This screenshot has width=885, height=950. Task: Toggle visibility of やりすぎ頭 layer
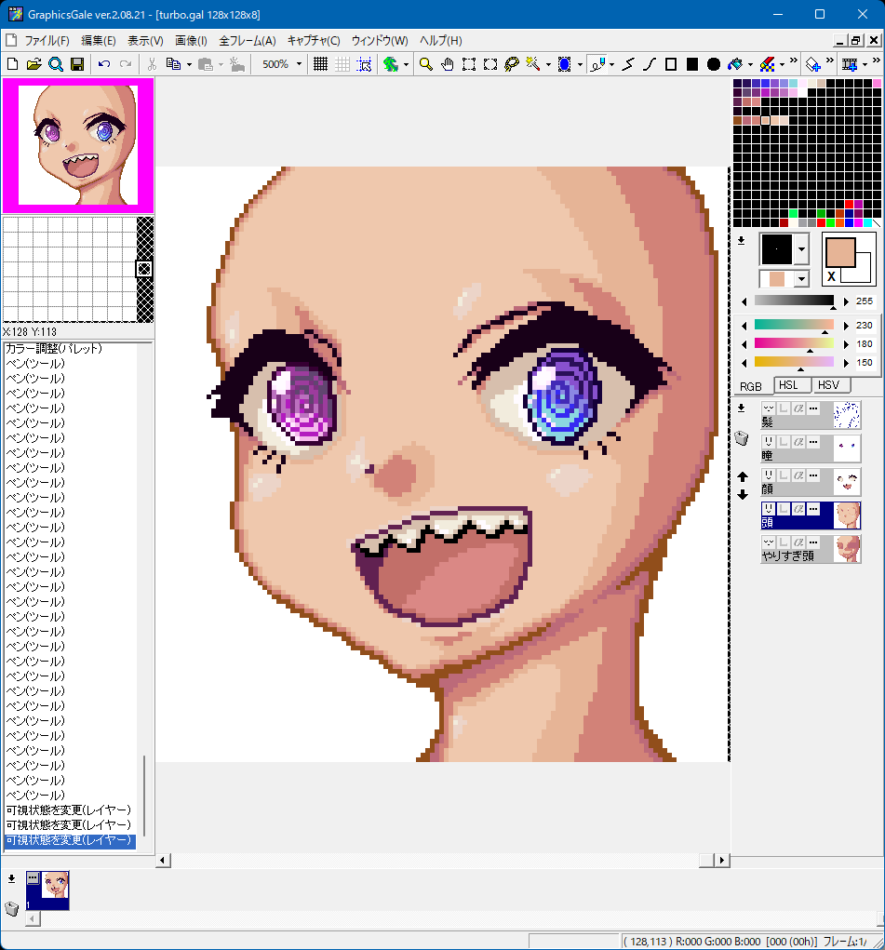[769, 542]
